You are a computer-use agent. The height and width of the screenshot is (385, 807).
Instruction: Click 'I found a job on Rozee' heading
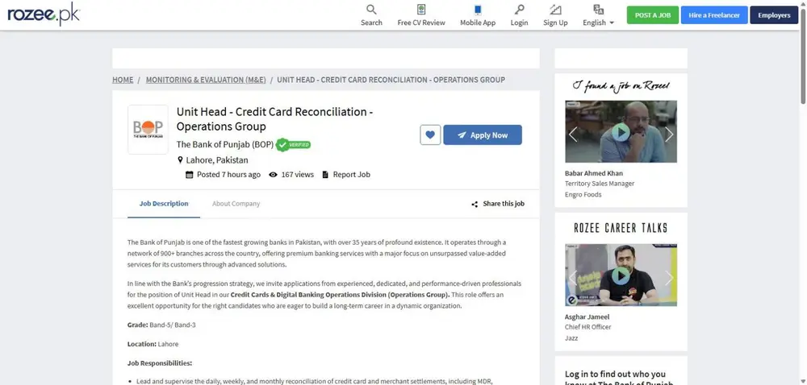pos(621,86)
